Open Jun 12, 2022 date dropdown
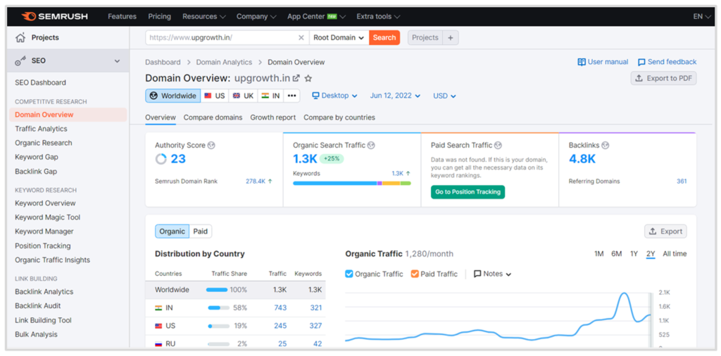This screenshot has height=356, width=721. pos(395,96)
